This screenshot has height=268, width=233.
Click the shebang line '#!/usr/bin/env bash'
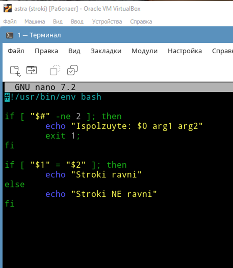click(53, 97)
